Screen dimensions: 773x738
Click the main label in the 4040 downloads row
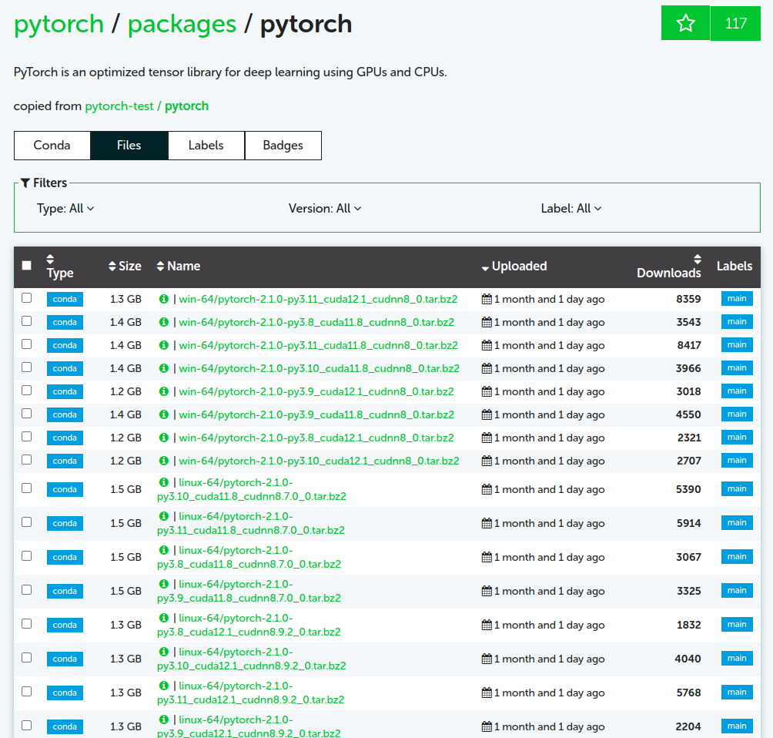coord(737,659)
